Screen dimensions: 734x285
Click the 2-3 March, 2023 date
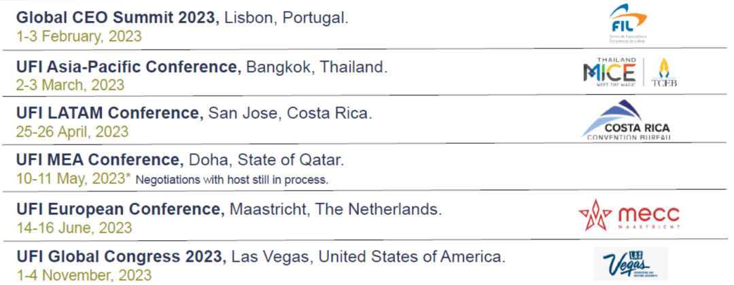70,85
